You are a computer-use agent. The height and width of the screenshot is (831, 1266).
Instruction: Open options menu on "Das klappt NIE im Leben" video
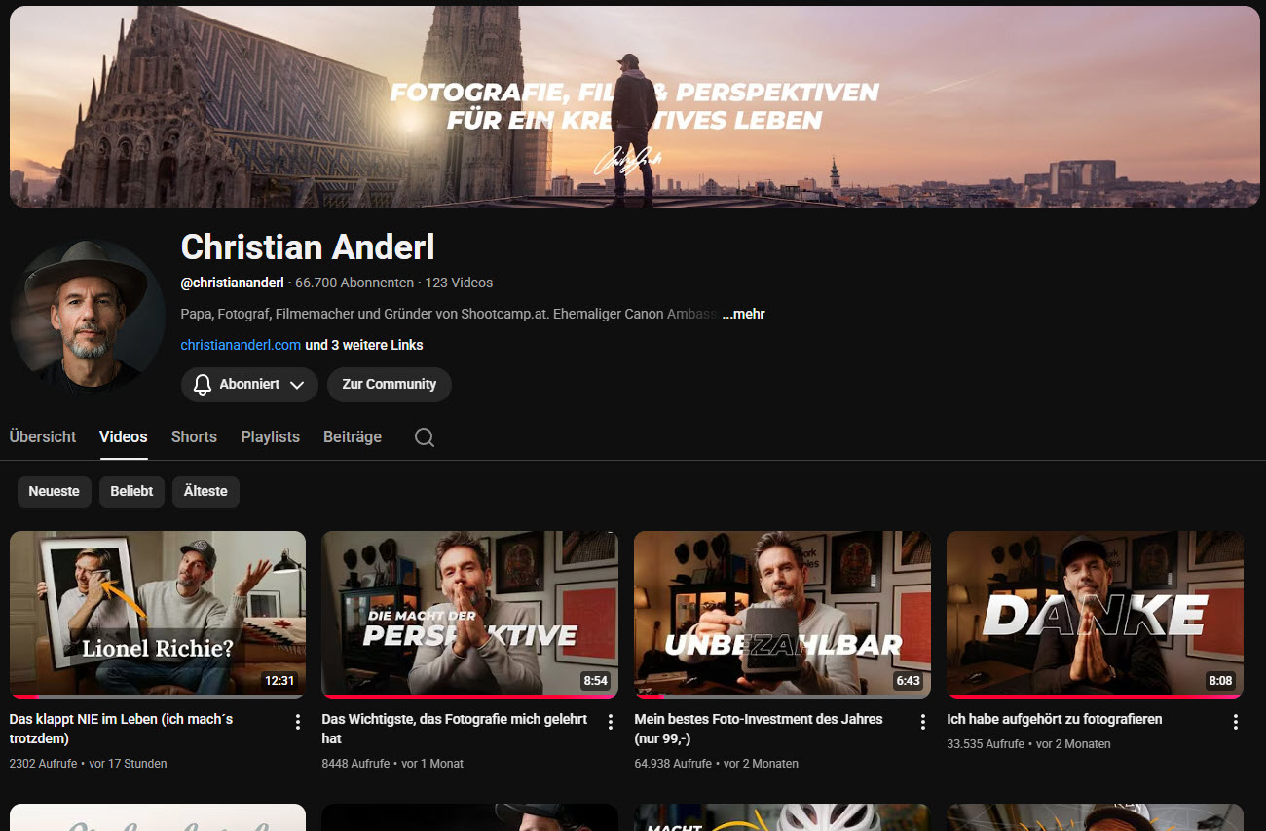pos(297,721)
